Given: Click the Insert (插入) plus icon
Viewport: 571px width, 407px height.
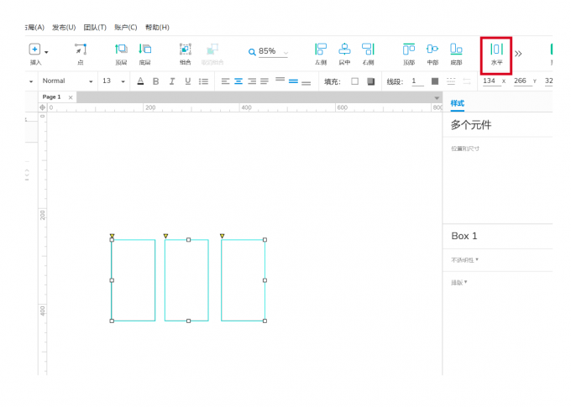Looking at the screenshot, I should [34, 50].
